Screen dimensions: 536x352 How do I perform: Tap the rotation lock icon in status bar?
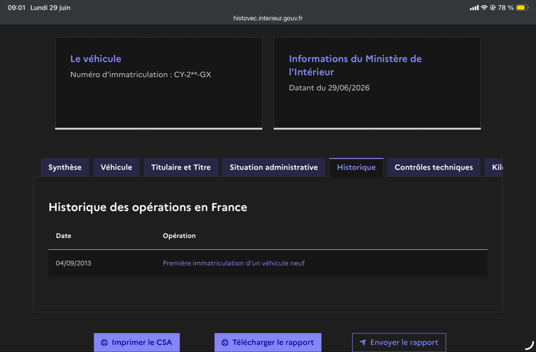(x=492, y=7)
